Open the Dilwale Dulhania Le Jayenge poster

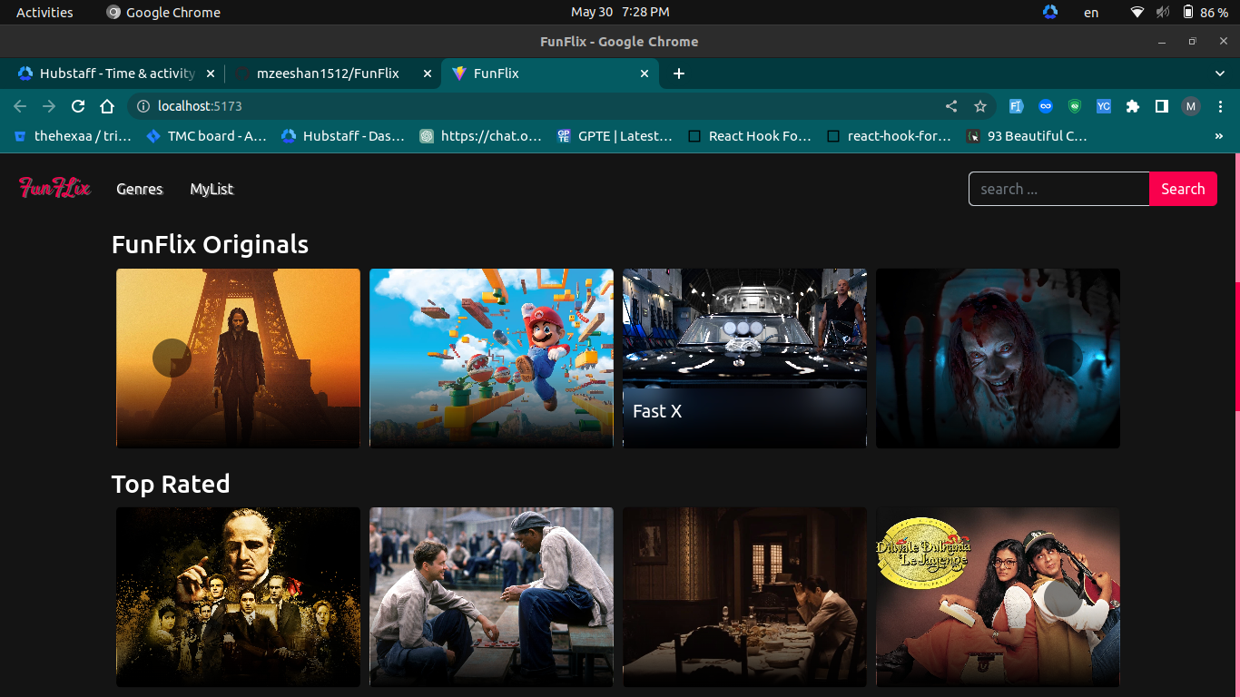[x=998, y=596]
